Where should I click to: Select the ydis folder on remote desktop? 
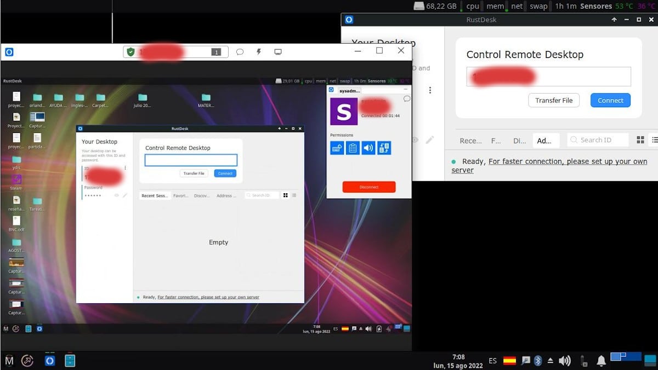coord(16,163)
